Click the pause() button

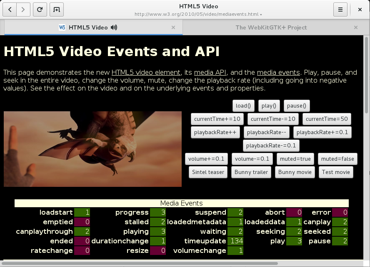(x=297, y=105)
